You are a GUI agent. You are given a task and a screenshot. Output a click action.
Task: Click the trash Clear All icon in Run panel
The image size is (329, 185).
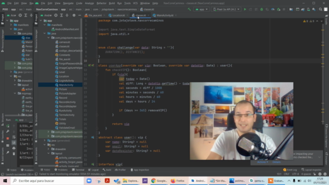(x=14, y=154)
